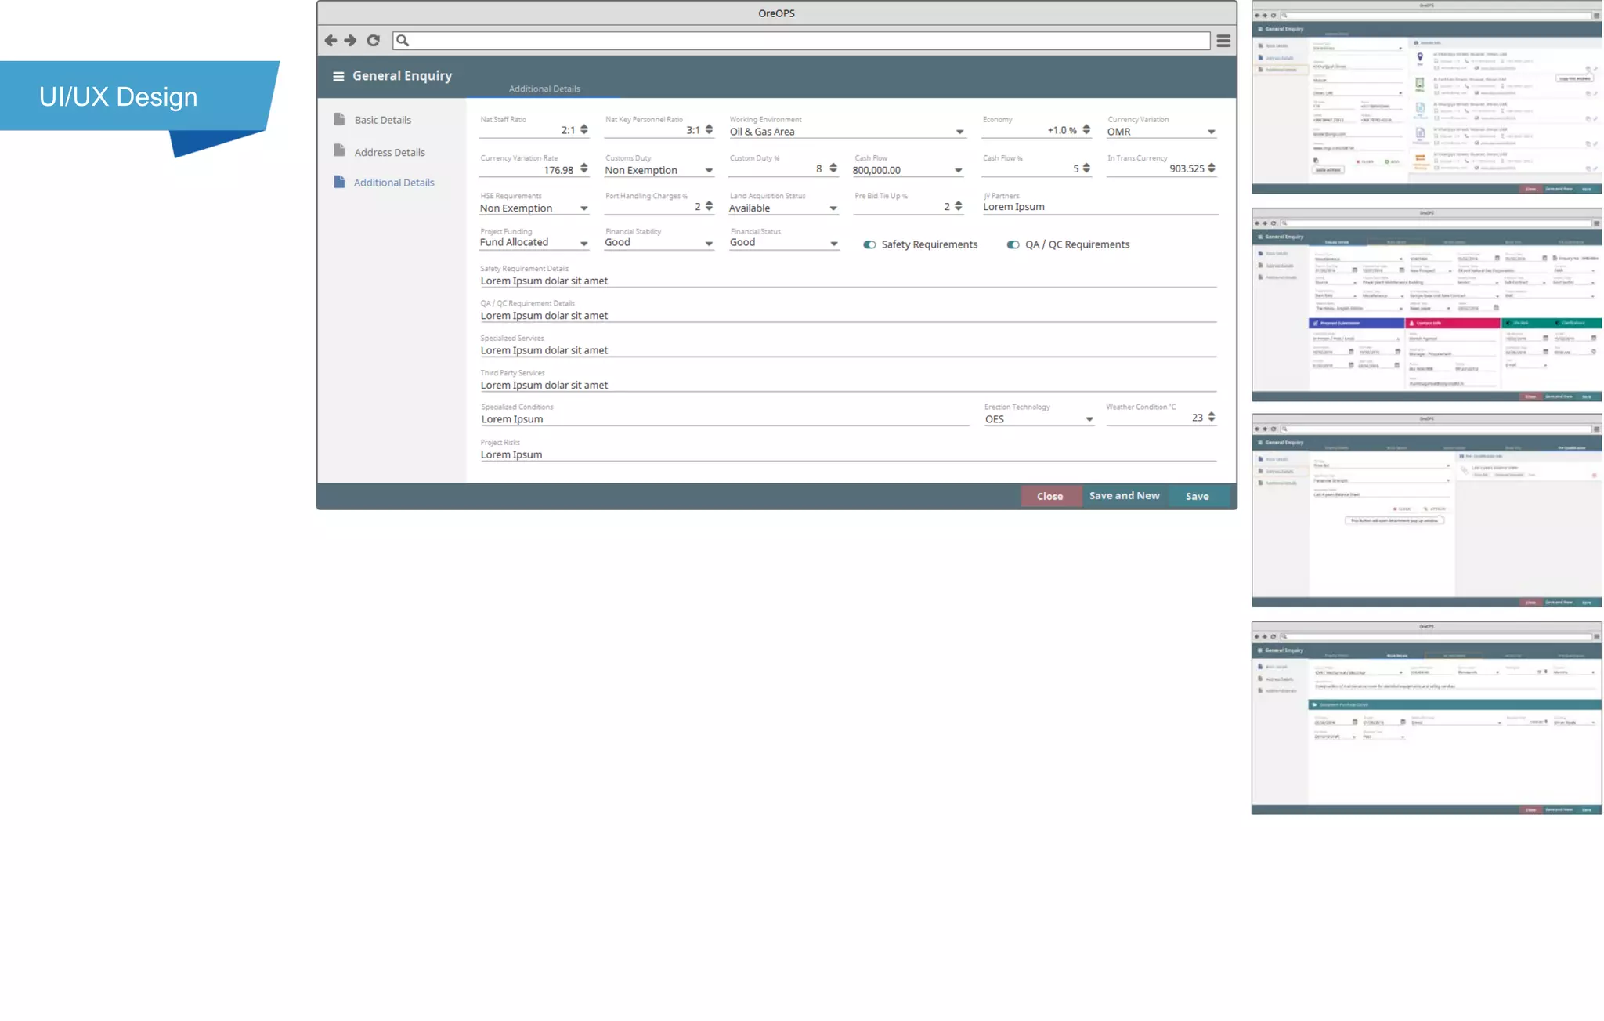Screen dimensions: 1604x1021
Task: Open the Currency Variation OMR dropdown
Action: pos(1211,132)
